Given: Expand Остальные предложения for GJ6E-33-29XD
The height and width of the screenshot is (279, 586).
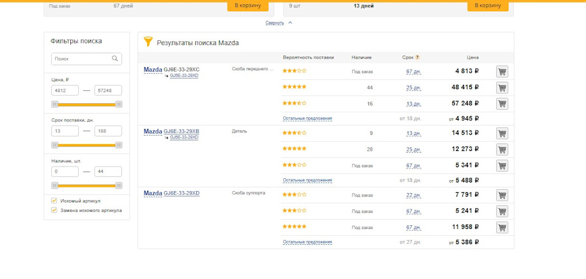Looking at the screenshot, I should [x=307, y=242].
